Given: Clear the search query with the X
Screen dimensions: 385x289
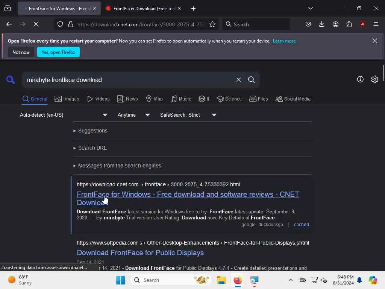Looking at the screenshot, I should pos(238,80).
